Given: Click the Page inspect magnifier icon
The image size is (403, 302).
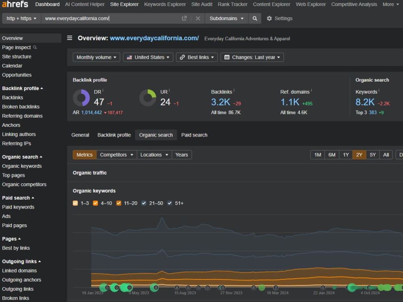Looking at the screenshot, I should point(35,47).
